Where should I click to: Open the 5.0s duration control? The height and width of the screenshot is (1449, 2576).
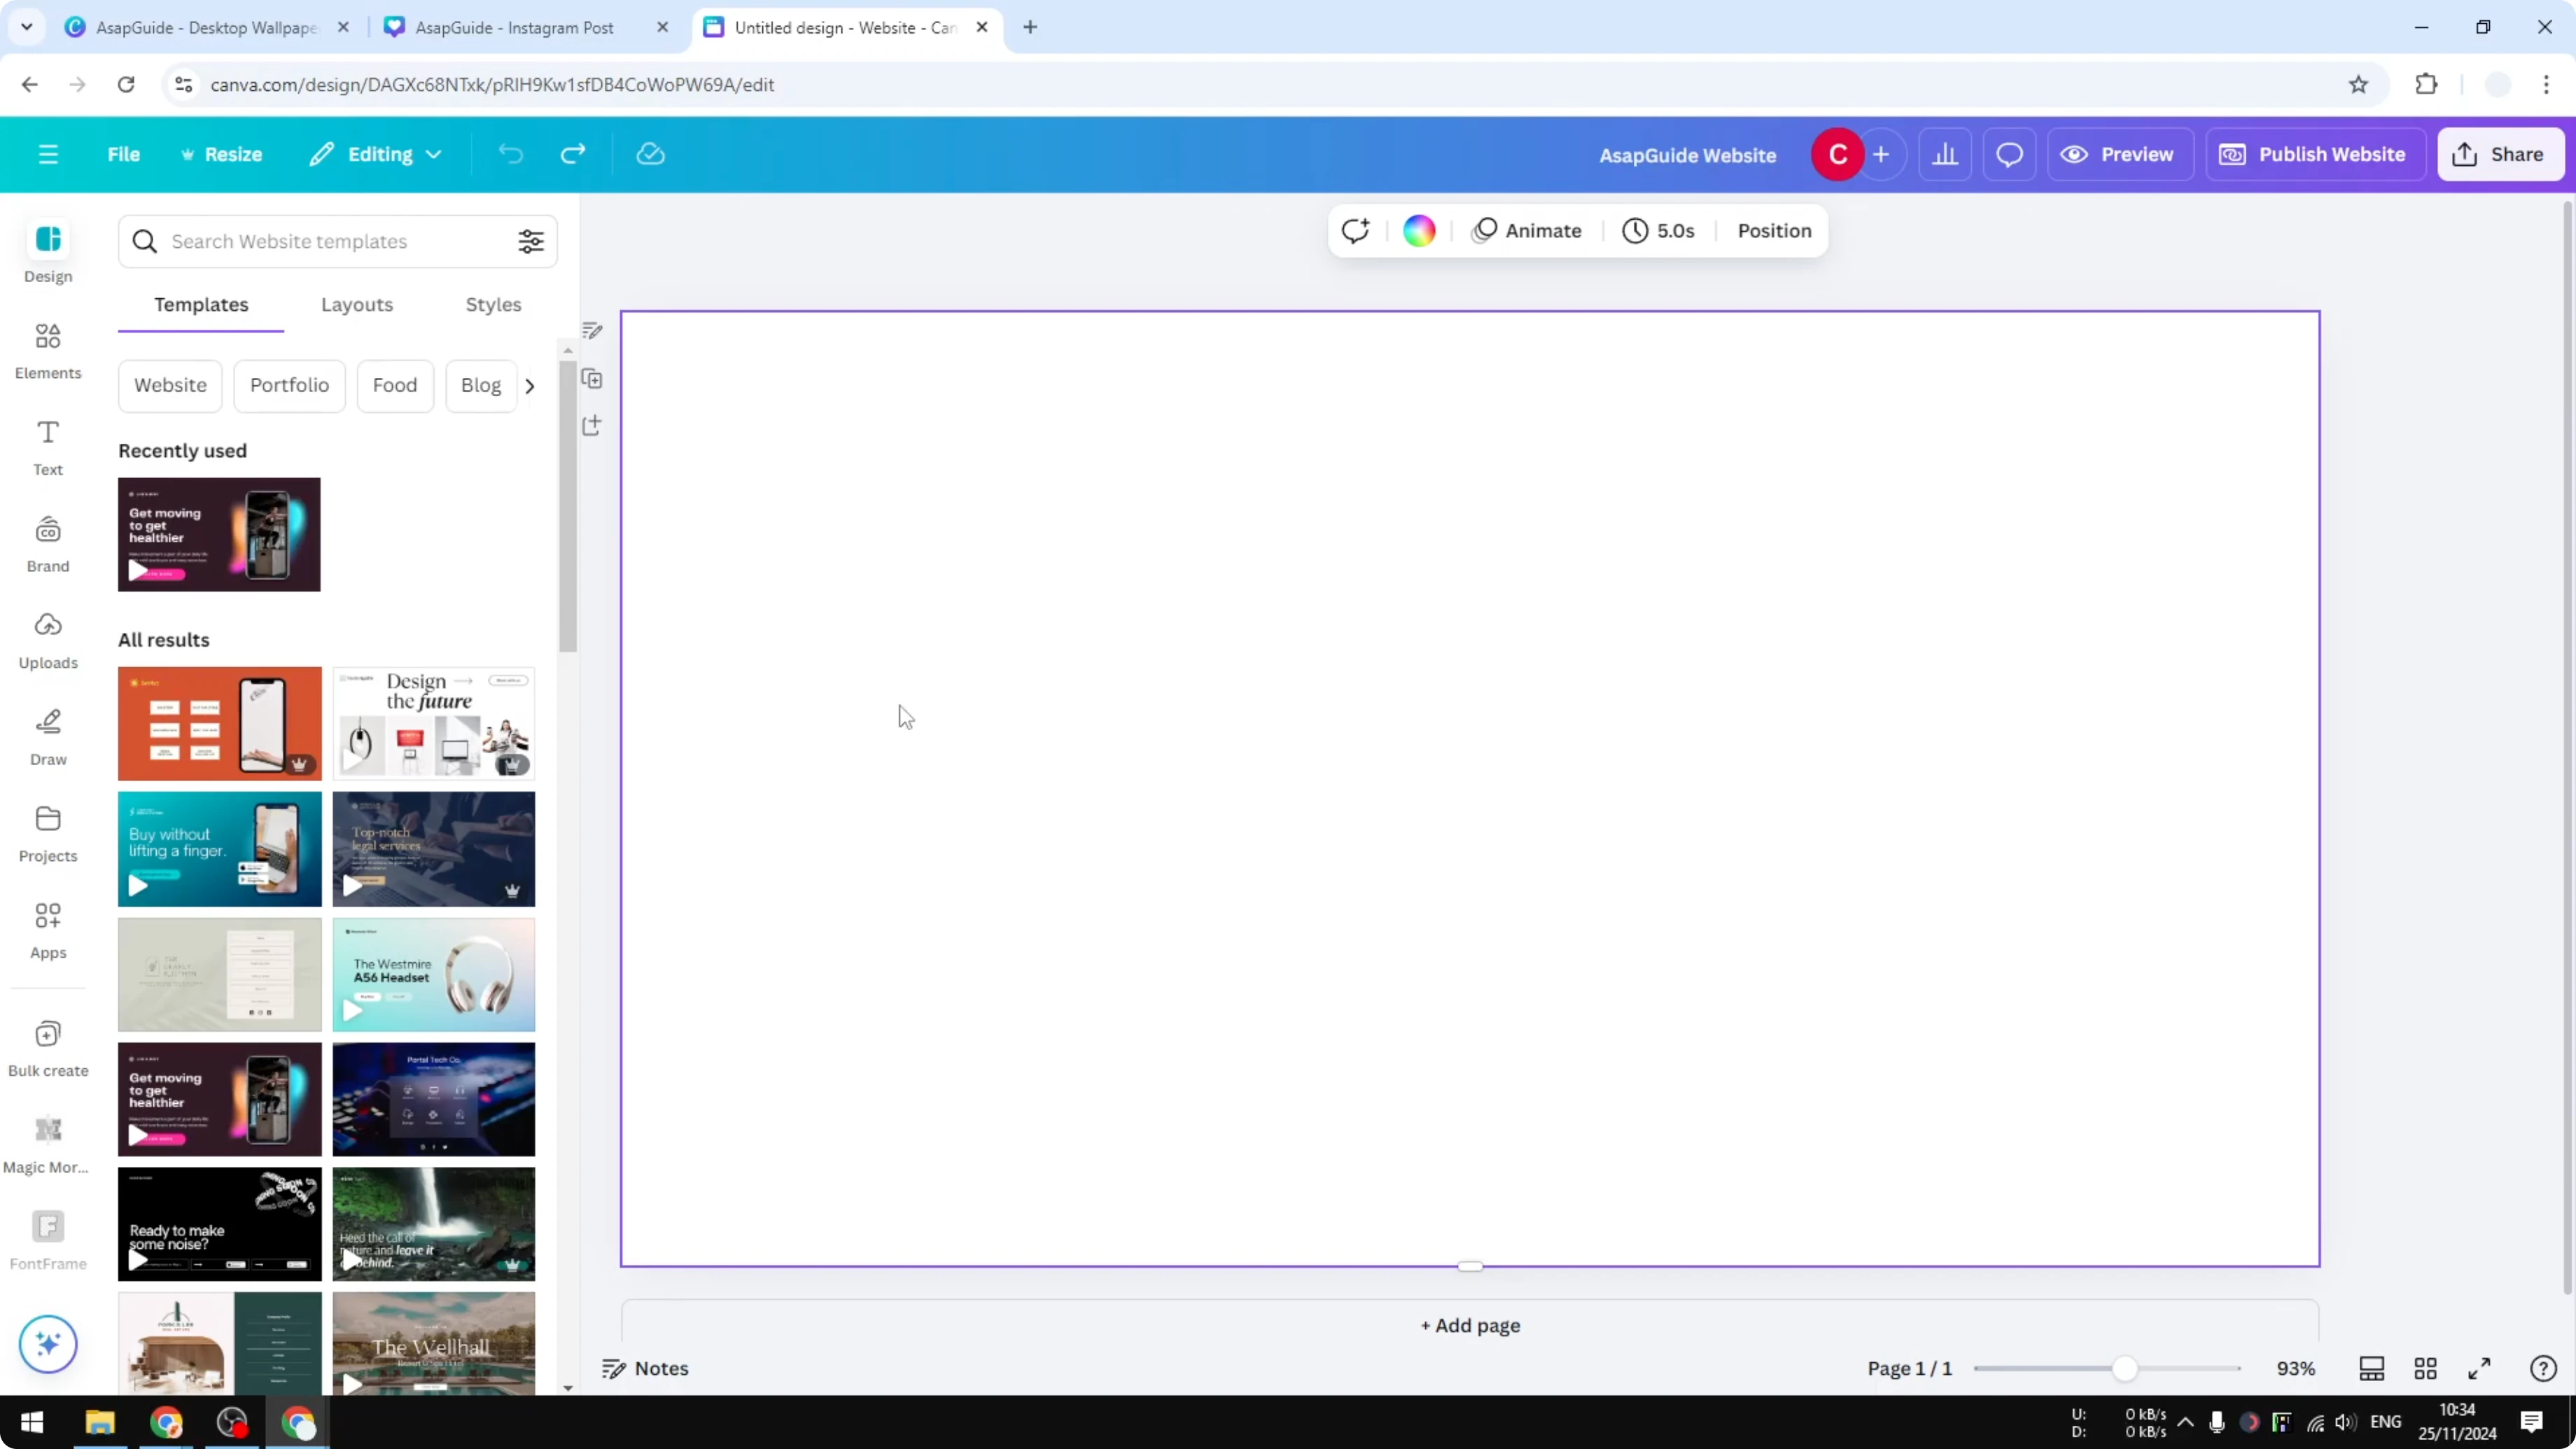pos(1658,230)
